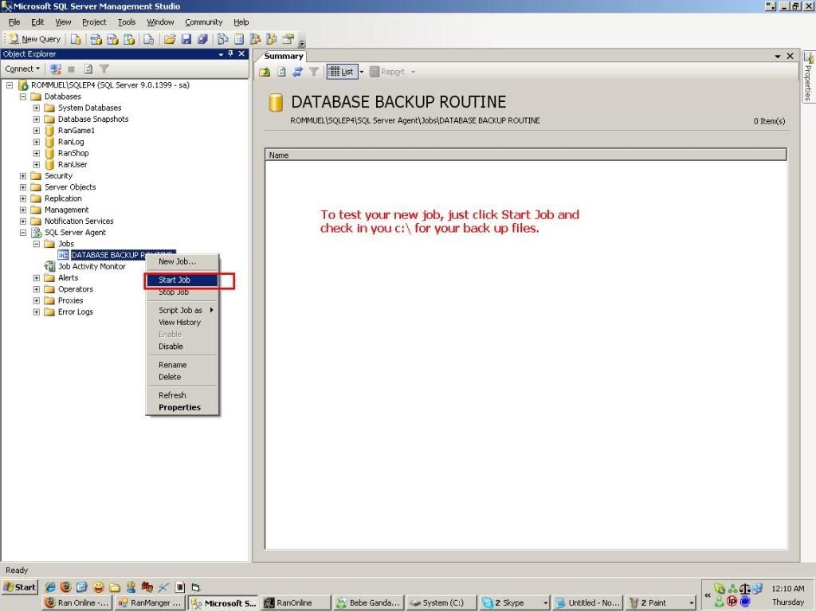Image resolution: width=816 pixels, height=612 pixels.
Task: Expand the Security folder node
Action: tap(23, 176)
